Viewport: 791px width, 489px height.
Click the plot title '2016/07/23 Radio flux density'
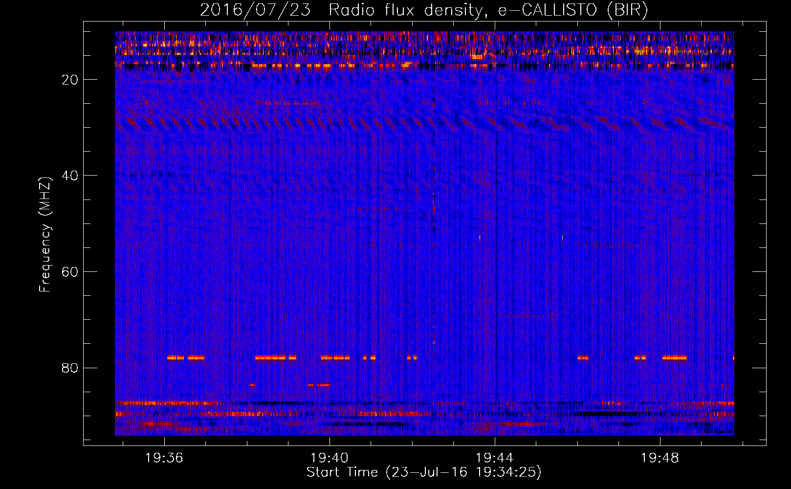(x=424, y=10)
